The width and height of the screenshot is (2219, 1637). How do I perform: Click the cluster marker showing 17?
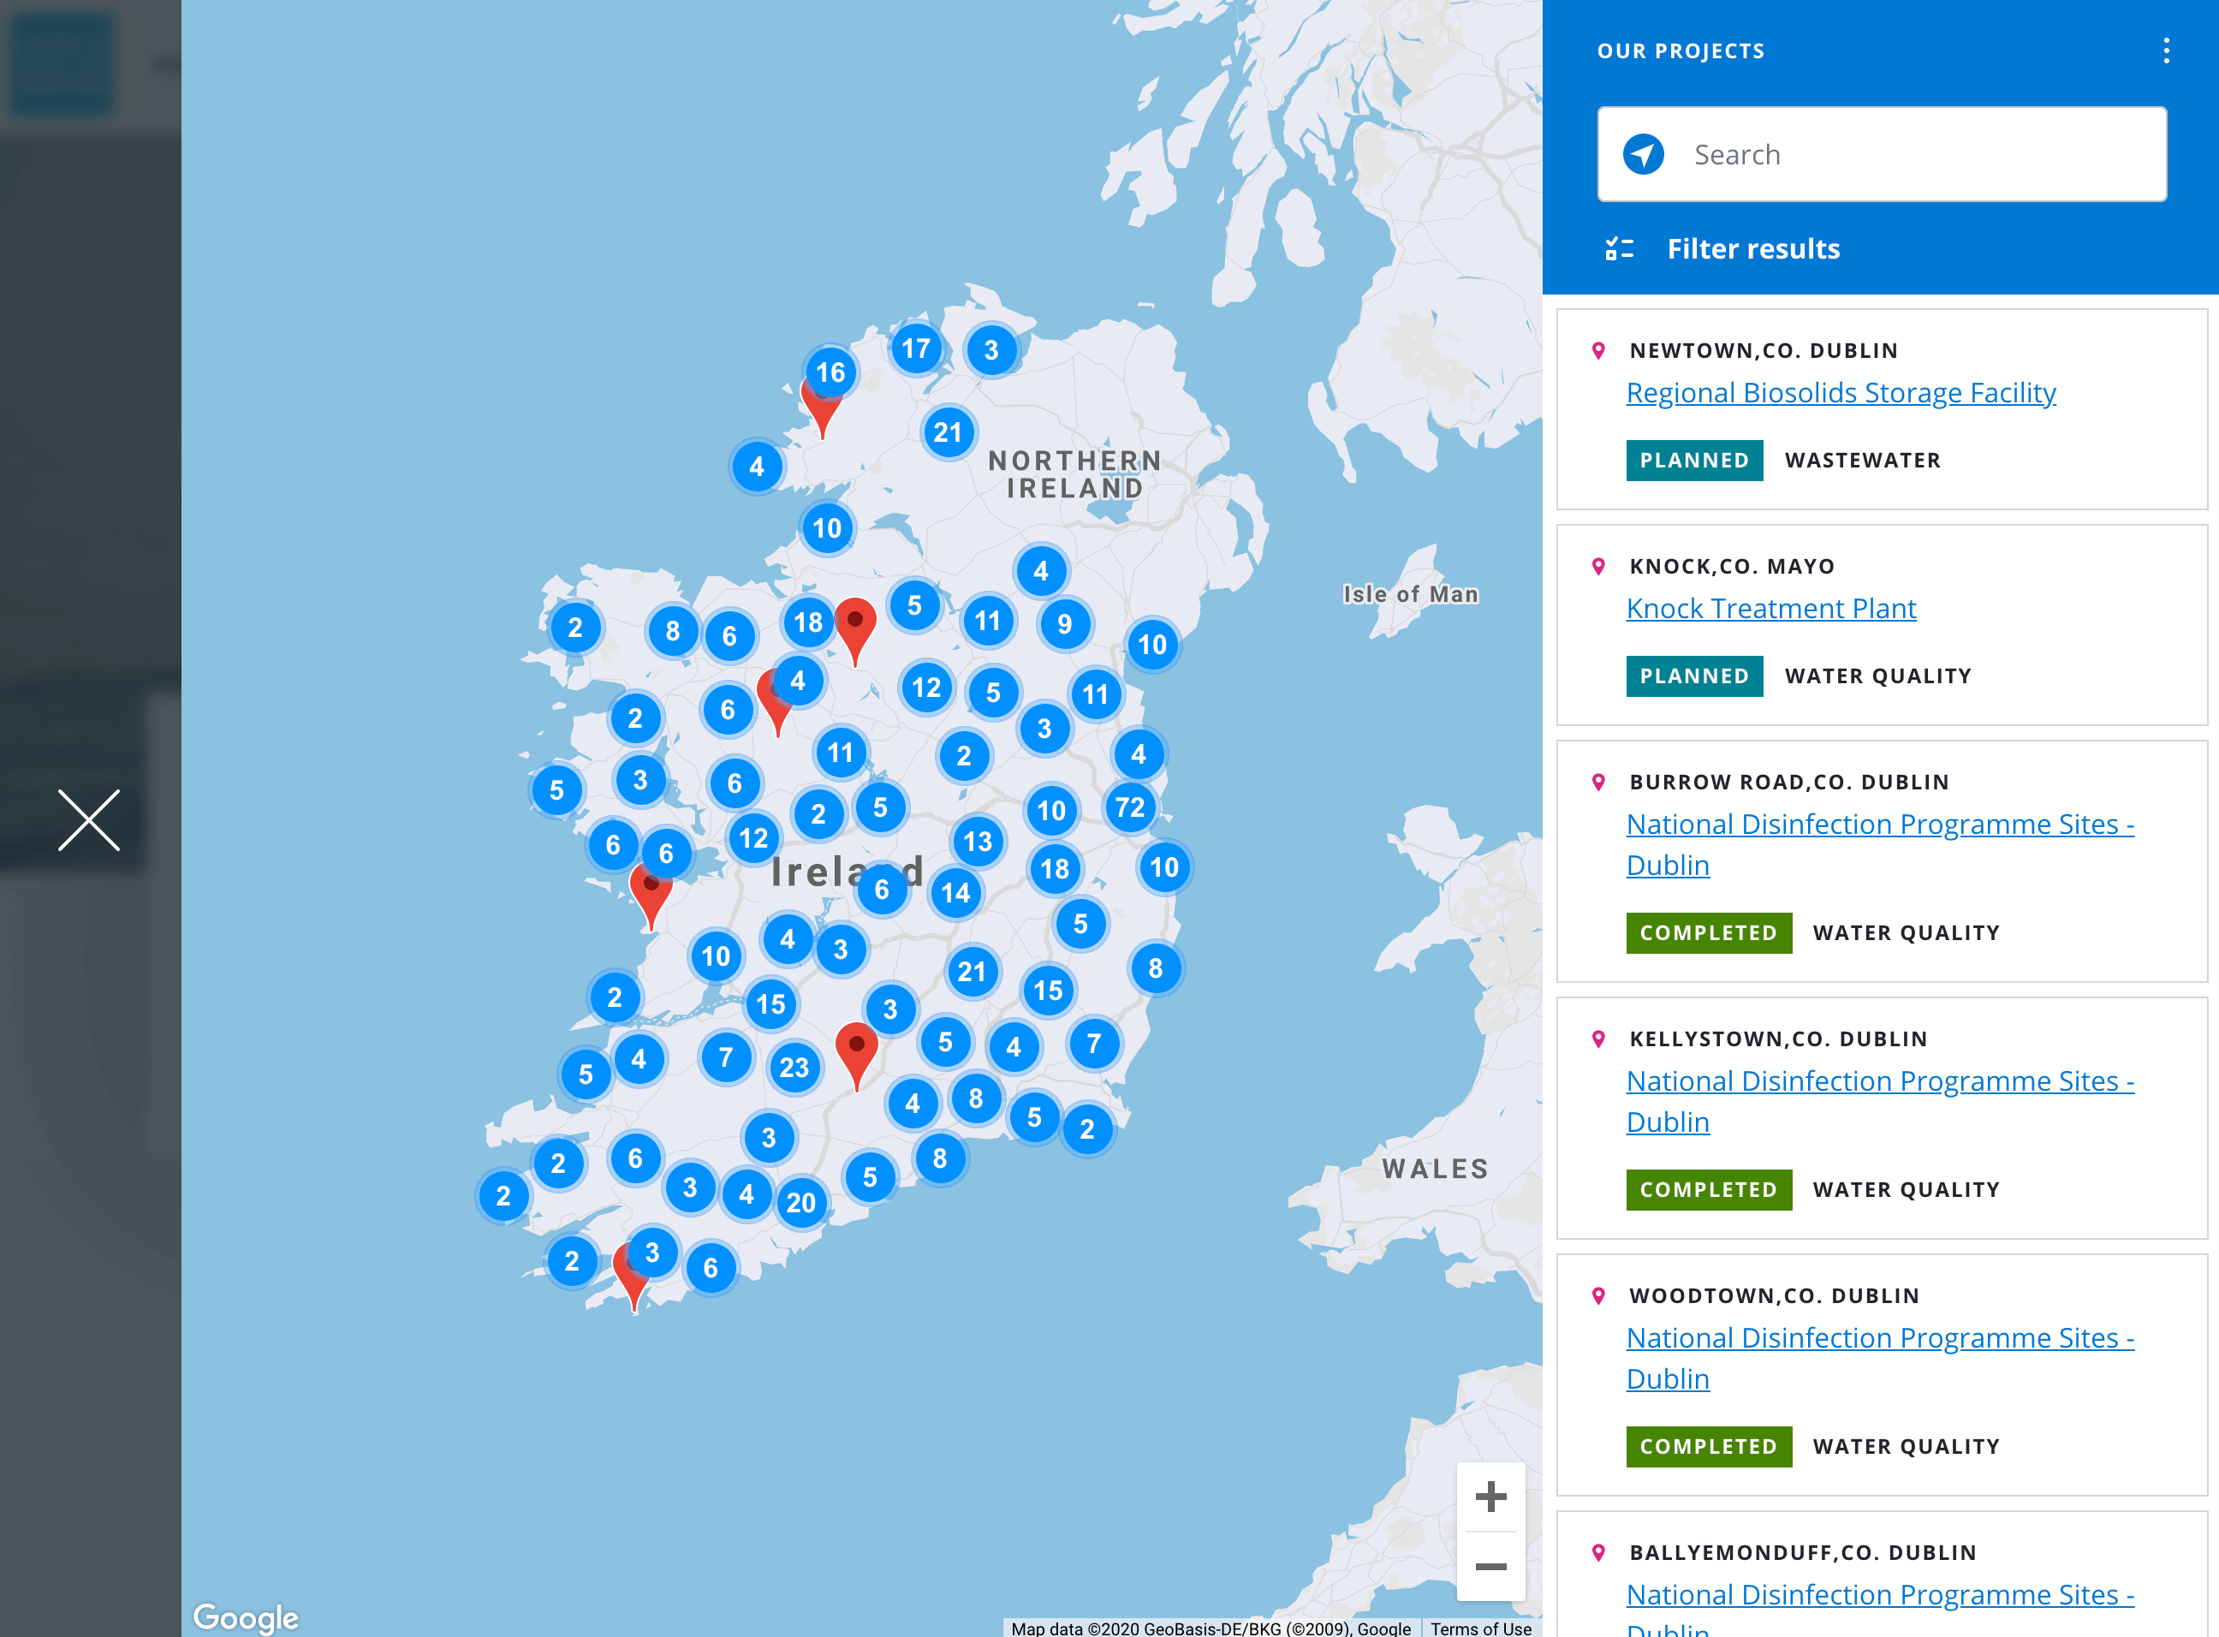tap(915, 348)
